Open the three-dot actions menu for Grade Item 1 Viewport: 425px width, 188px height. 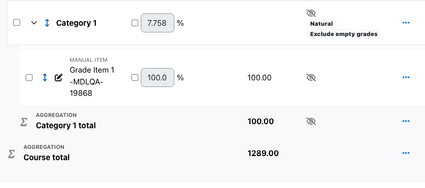tap(405, 77)
